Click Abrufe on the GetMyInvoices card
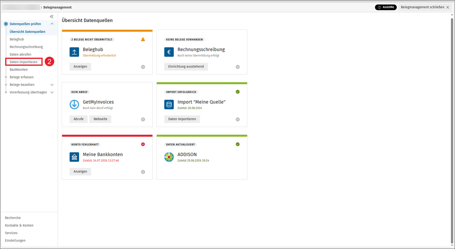The width and height of the screenshot is (455, 249). click(x=79, y=119)
